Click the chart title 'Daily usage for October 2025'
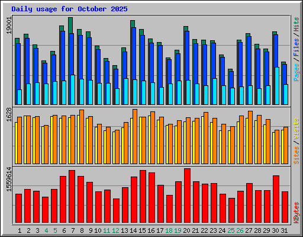The image size is (303, 237). pyautogui.click(x=69, y=9)
